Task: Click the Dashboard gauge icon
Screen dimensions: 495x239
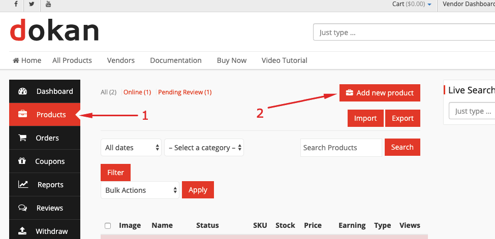Action: coord(23,91)
